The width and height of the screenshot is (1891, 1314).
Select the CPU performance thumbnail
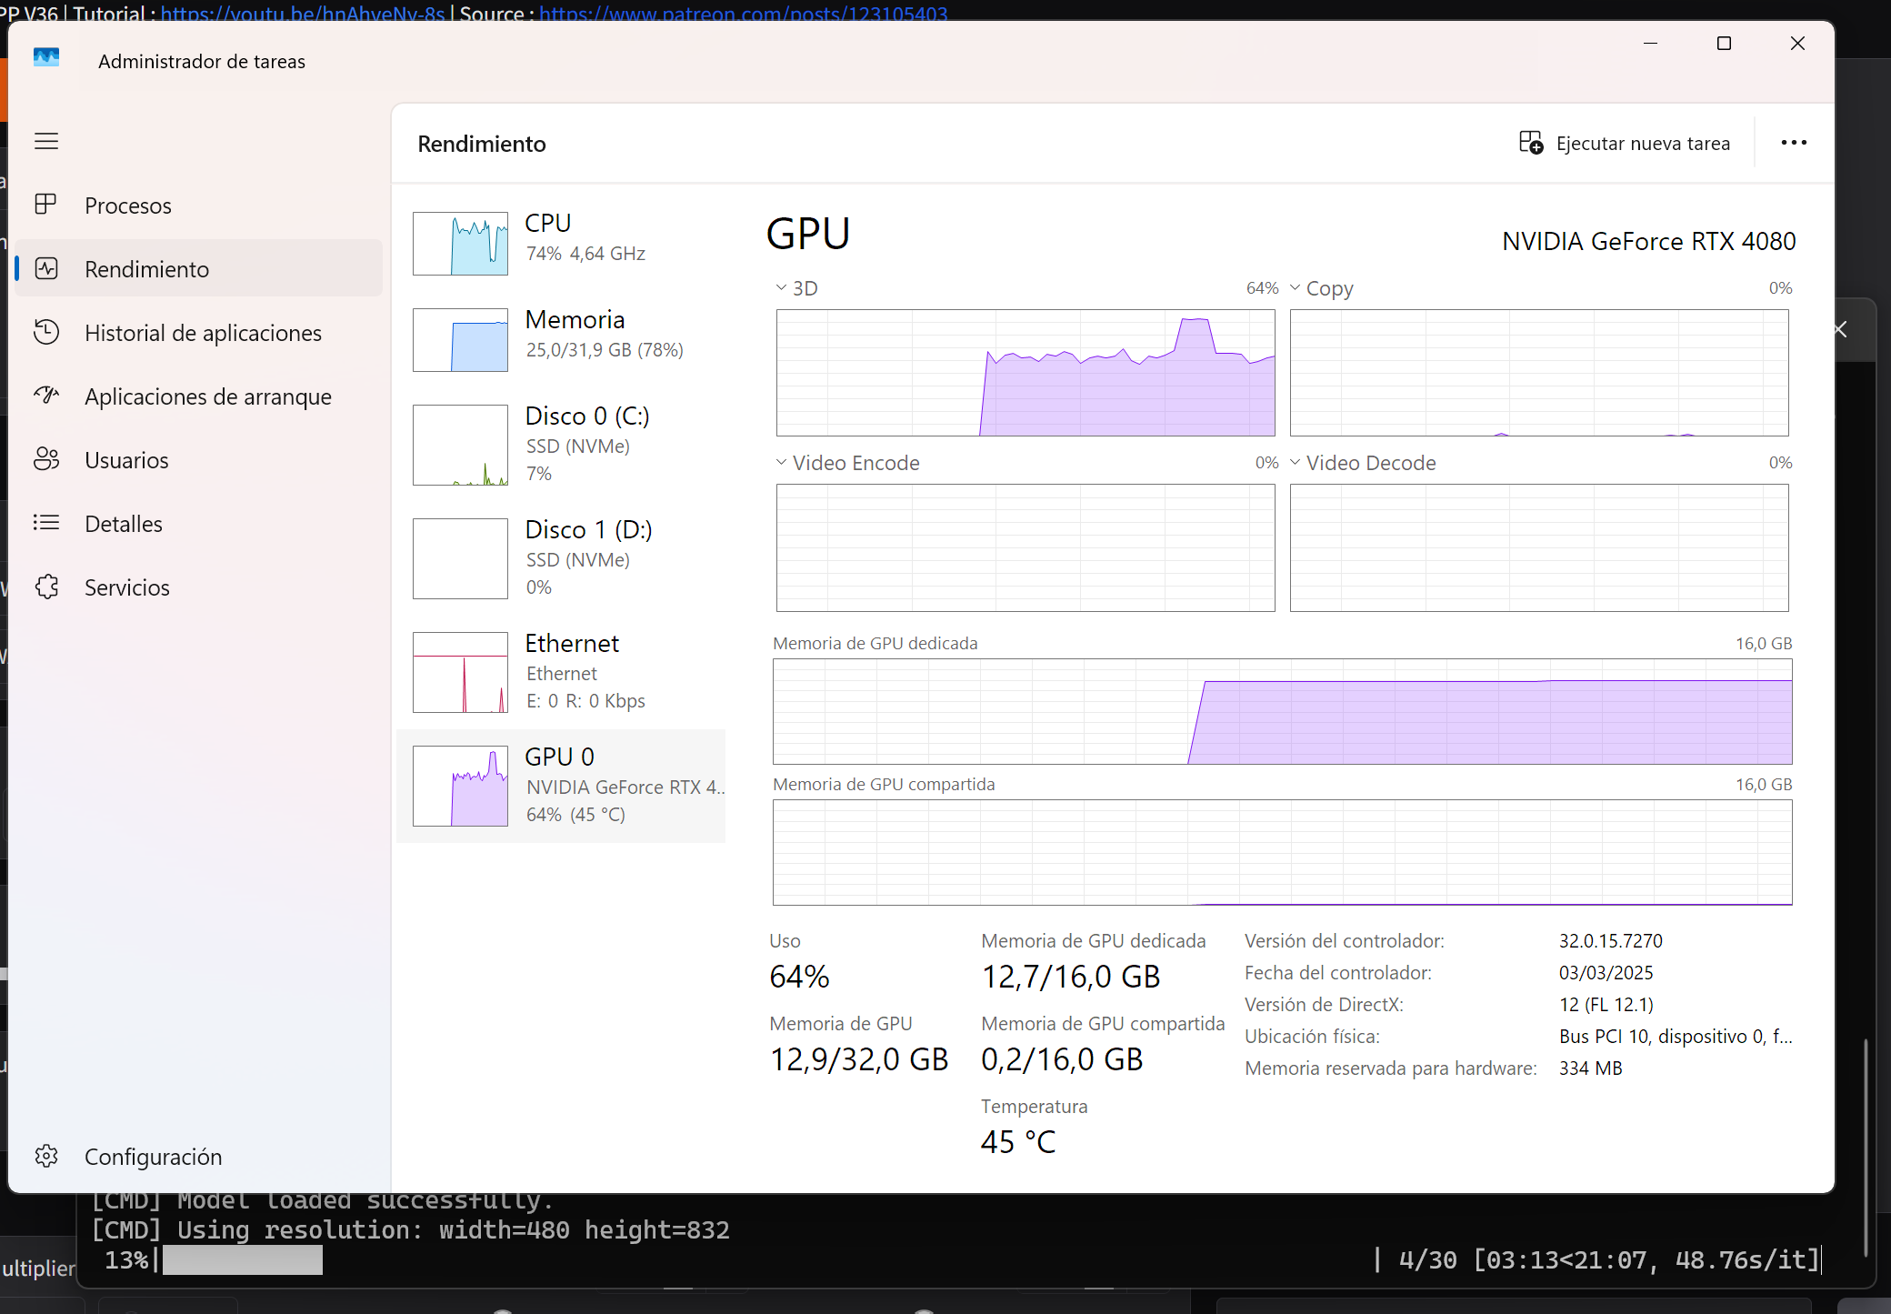pyautogui.click(x=460, y=243)
